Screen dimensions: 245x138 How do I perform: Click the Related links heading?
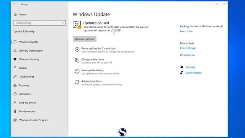(x=187, y=43)
